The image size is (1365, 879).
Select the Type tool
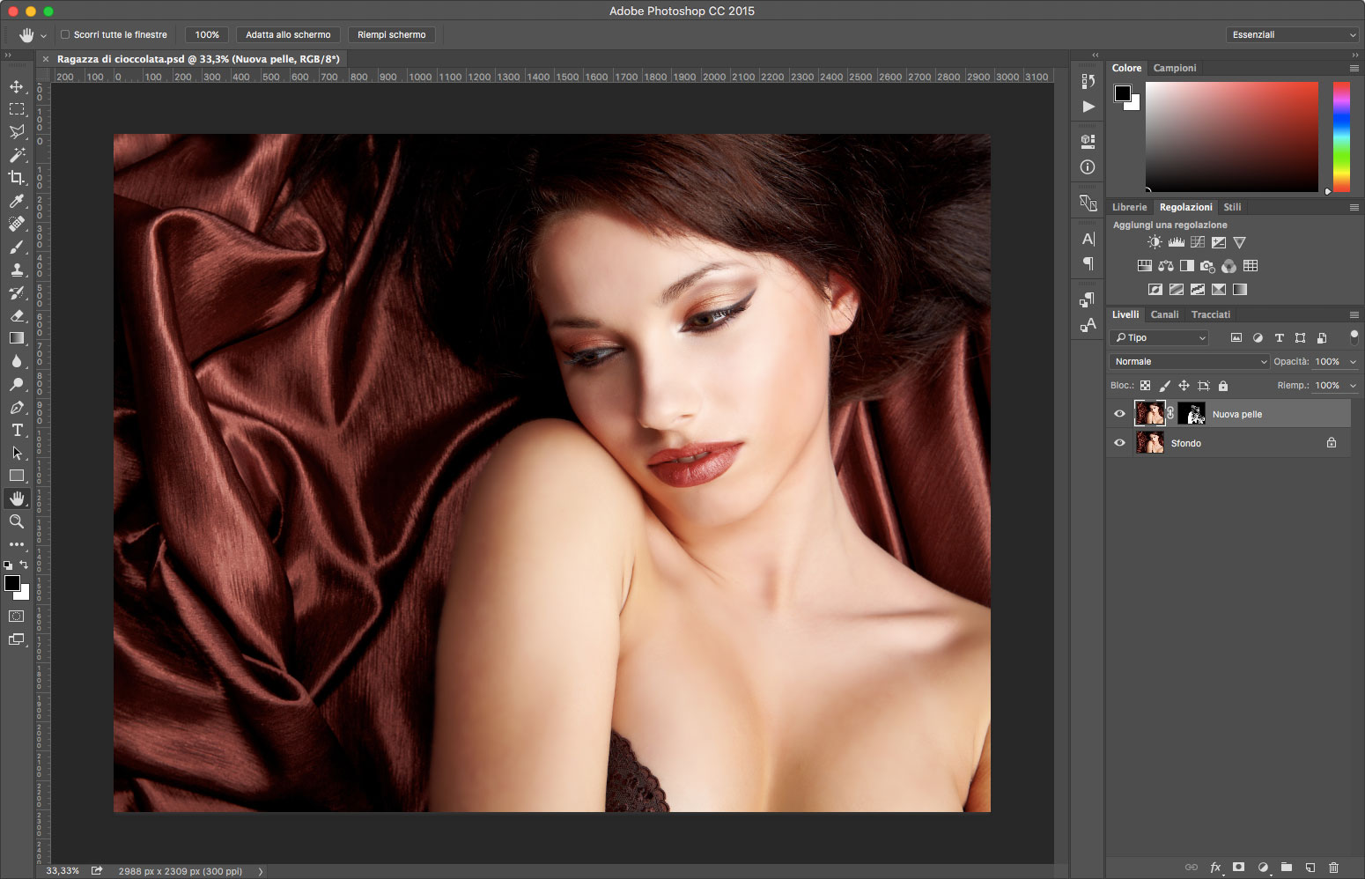coord(17,430)
